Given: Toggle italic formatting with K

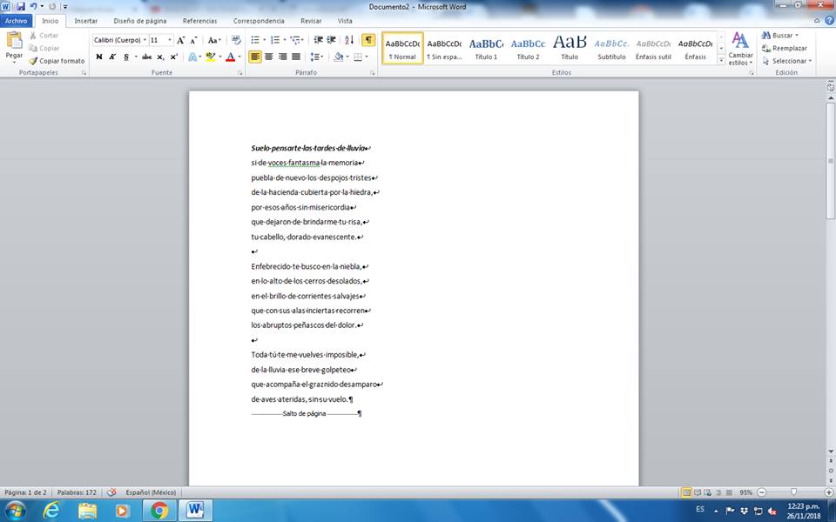Looking at the screenshot, I should pyautogui.click(x=112, y=57).
